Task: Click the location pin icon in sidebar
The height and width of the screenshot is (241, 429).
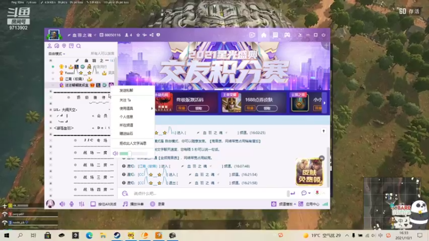Action: (64, 46)
